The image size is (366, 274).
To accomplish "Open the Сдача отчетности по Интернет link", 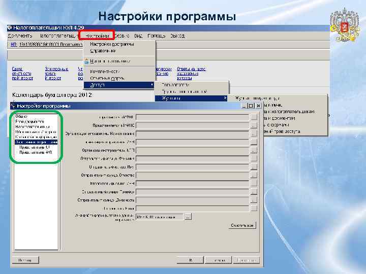I will [22, 74].
